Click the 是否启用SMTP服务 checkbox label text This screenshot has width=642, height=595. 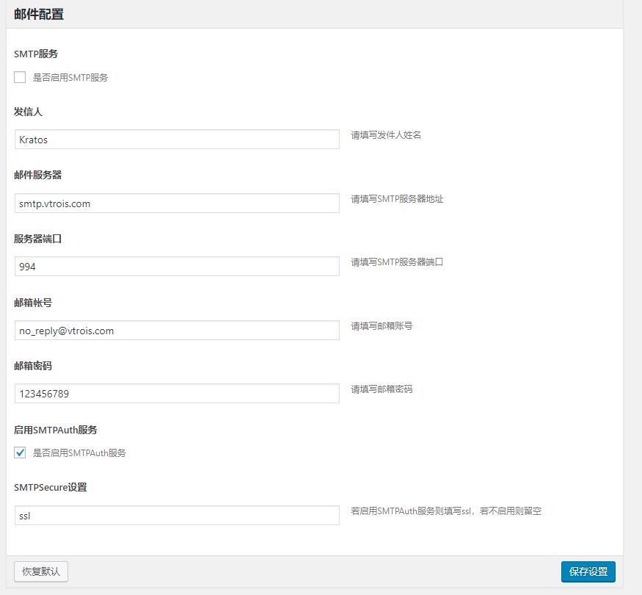[70, 77]
